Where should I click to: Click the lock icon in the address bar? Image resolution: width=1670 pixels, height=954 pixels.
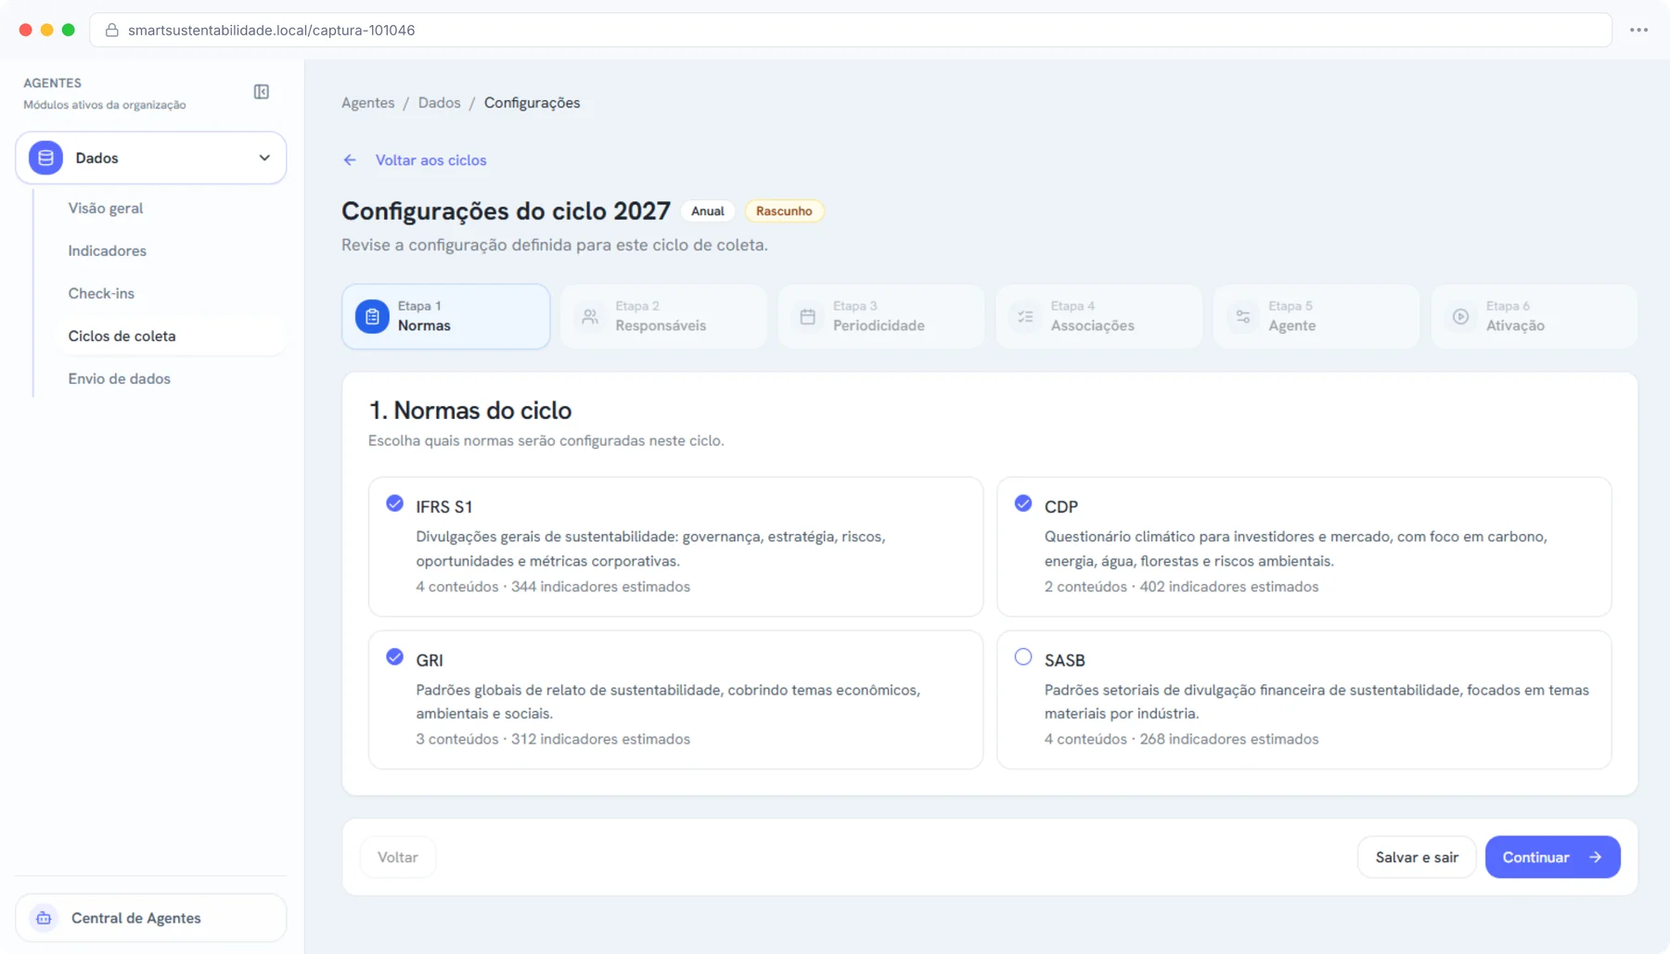coord(112,30)
